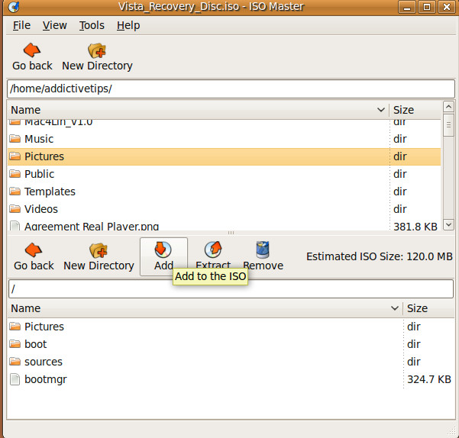459x438 pixels.
Task: Close the ISO Master window
Action: tap(447, 7)
